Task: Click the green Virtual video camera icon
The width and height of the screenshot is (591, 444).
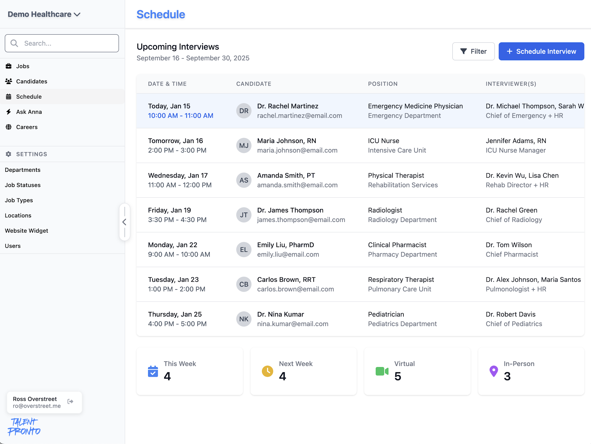Action: (382, 371)
